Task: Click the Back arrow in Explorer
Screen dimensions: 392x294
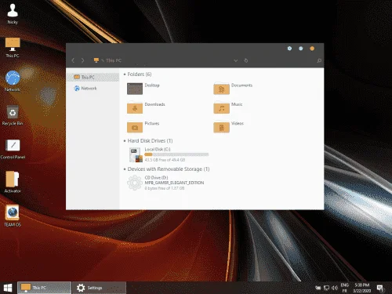Action: 73,60
